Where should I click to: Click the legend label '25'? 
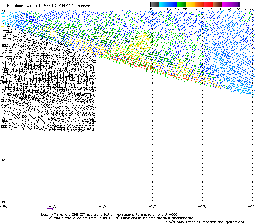coord(195,9)
